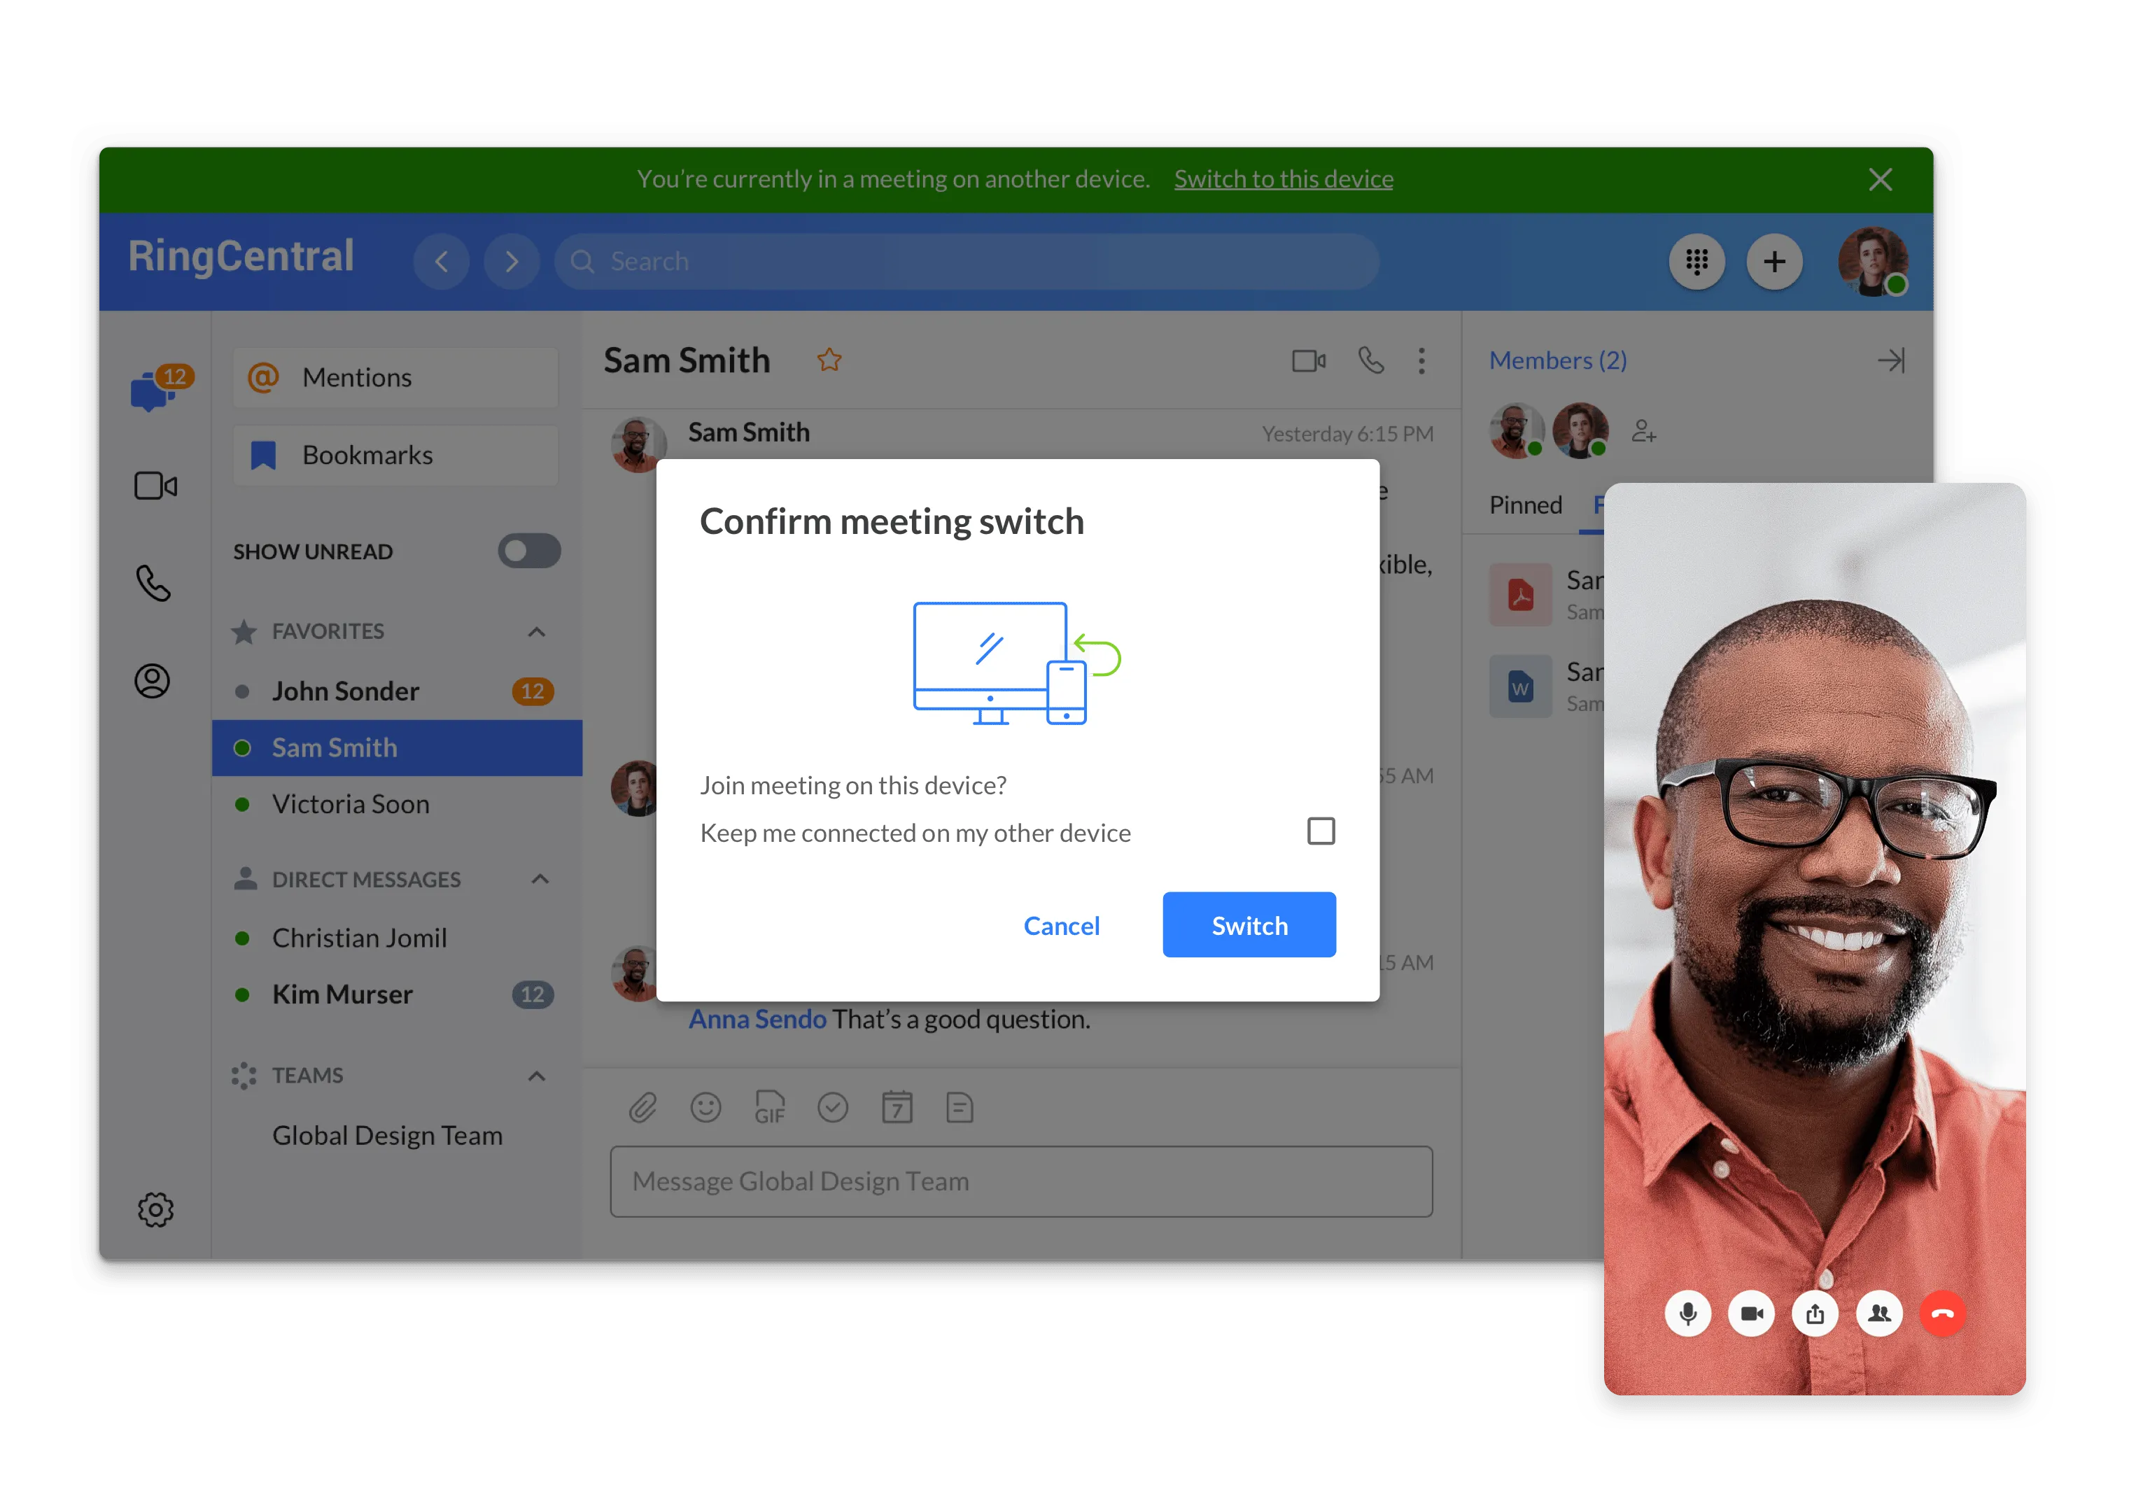
Task: Star Sam Smith conversation as favorite
Action: point(829,360)
